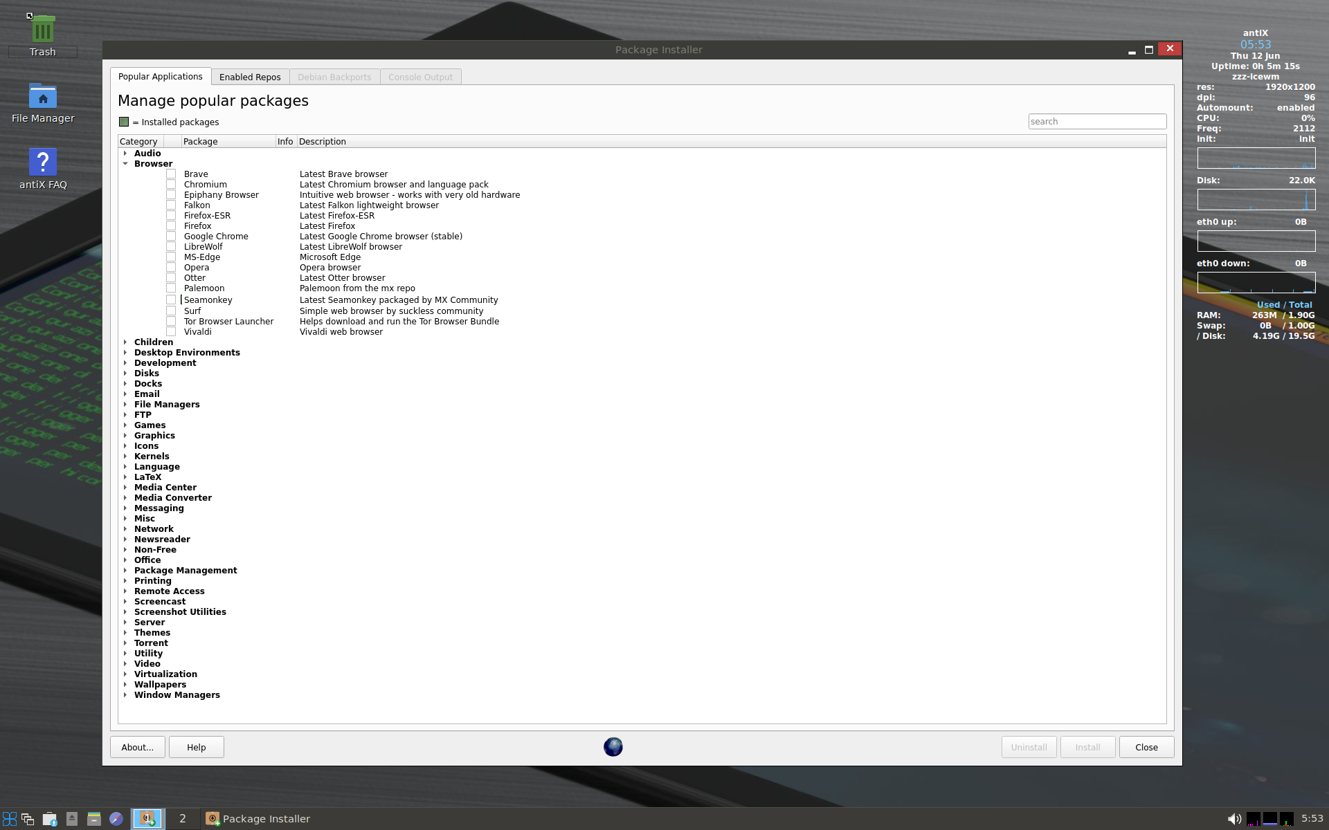Click the package download icon in taskbar

click(50, 819)
